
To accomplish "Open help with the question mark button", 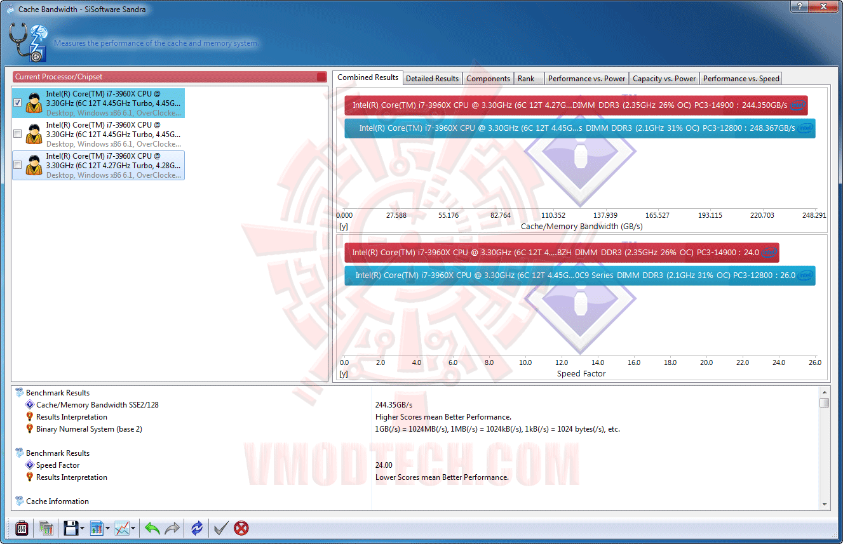I will (799, 7).
